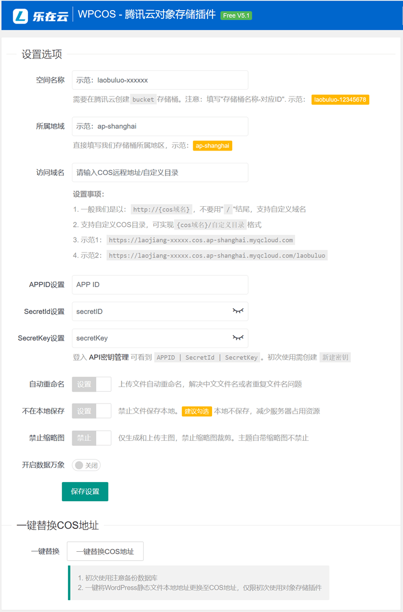Image resolution: width=403 pixels, height=612 pixels.
Task: Focus the 空间名称 input field
Action: [160, 80]
